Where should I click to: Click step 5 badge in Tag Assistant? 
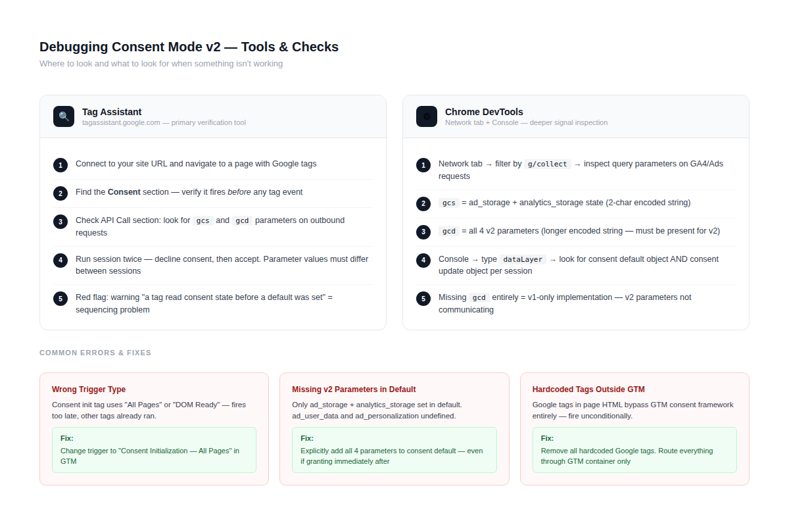coord(60,298)
